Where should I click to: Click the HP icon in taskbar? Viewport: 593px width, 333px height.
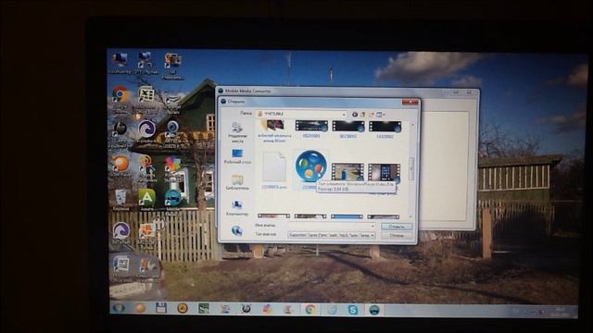246,309
